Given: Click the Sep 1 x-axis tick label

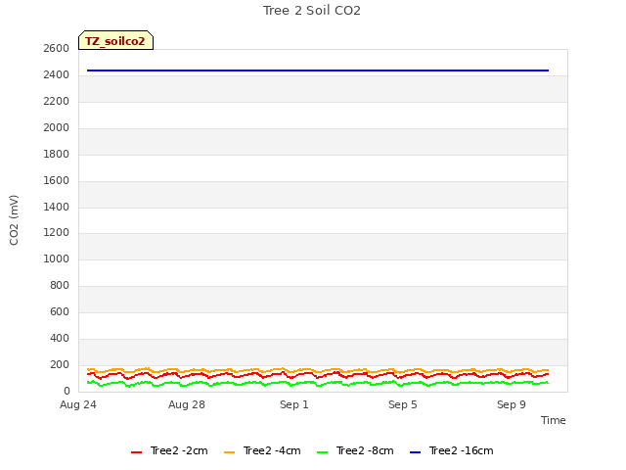Looking at the screenshot, I should 294,404.
